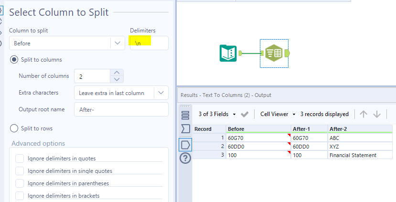The image size is (396, 202).
Task: Show the messages view in Results
Action: point(185,115)
